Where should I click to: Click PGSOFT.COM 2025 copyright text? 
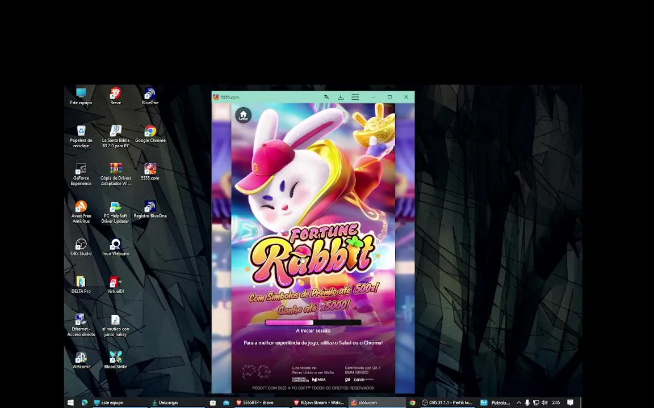(x=313, y=388)
